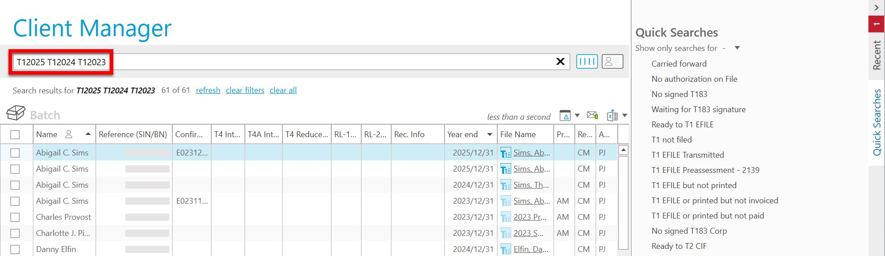This screenshot has width=885, height=256.
Task: Click the column chooser icon beside search
Action: [x=587, y=62]
